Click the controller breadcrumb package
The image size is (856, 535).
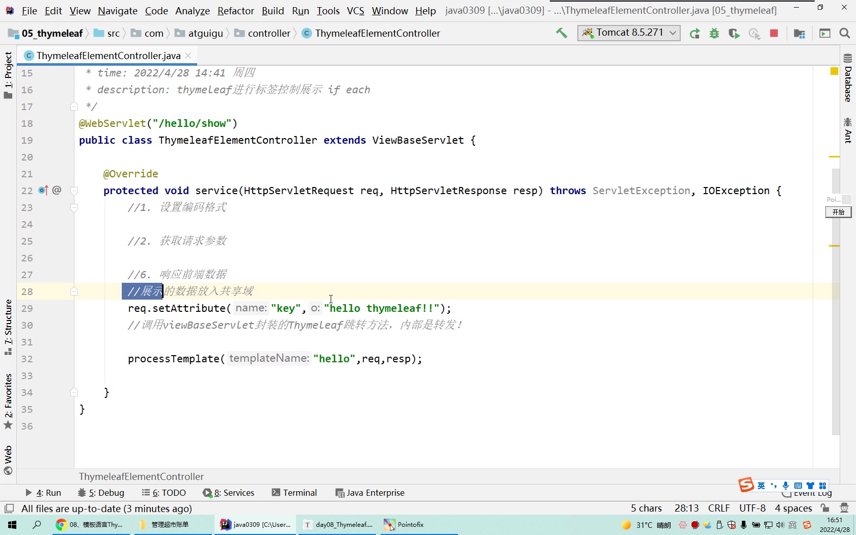(262, 34)
